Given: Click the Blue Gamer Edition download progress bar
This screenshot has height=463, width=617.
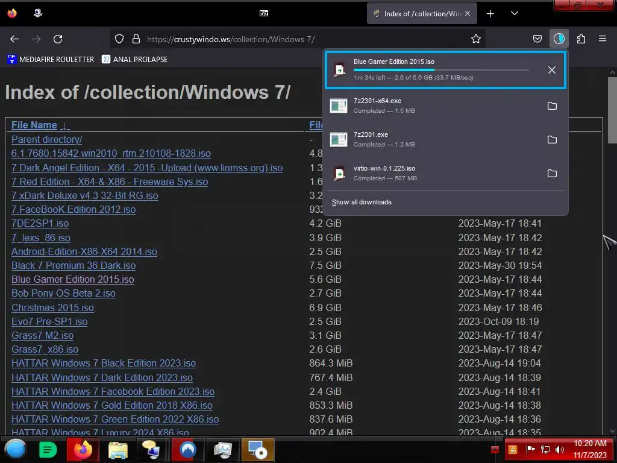Looking at the screenshot, I should pyautogui.click(x=440, y=70).
